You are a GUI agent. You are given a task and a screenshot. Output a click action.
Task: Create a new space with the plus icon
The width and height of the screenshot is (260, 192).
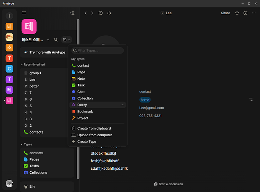9,16
